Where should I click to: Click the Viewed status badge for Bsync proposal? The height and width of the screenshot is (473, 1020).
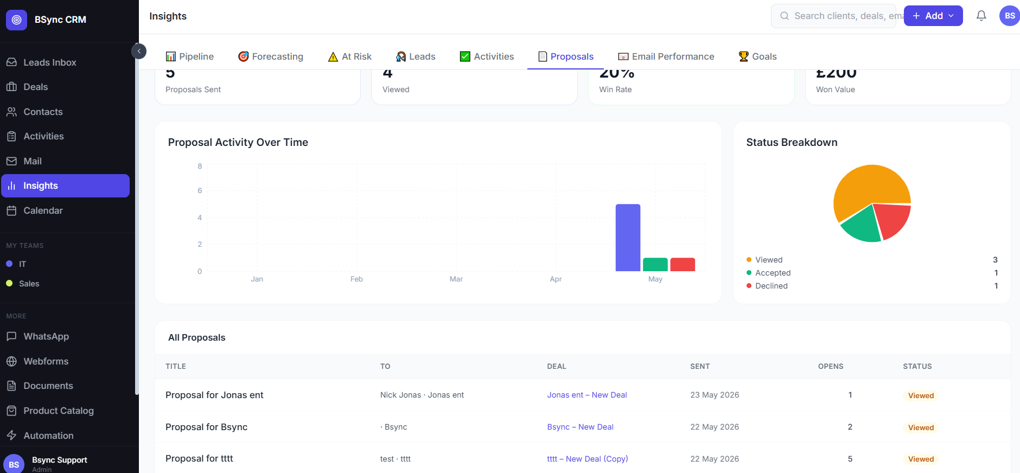(x=921, y=427)
